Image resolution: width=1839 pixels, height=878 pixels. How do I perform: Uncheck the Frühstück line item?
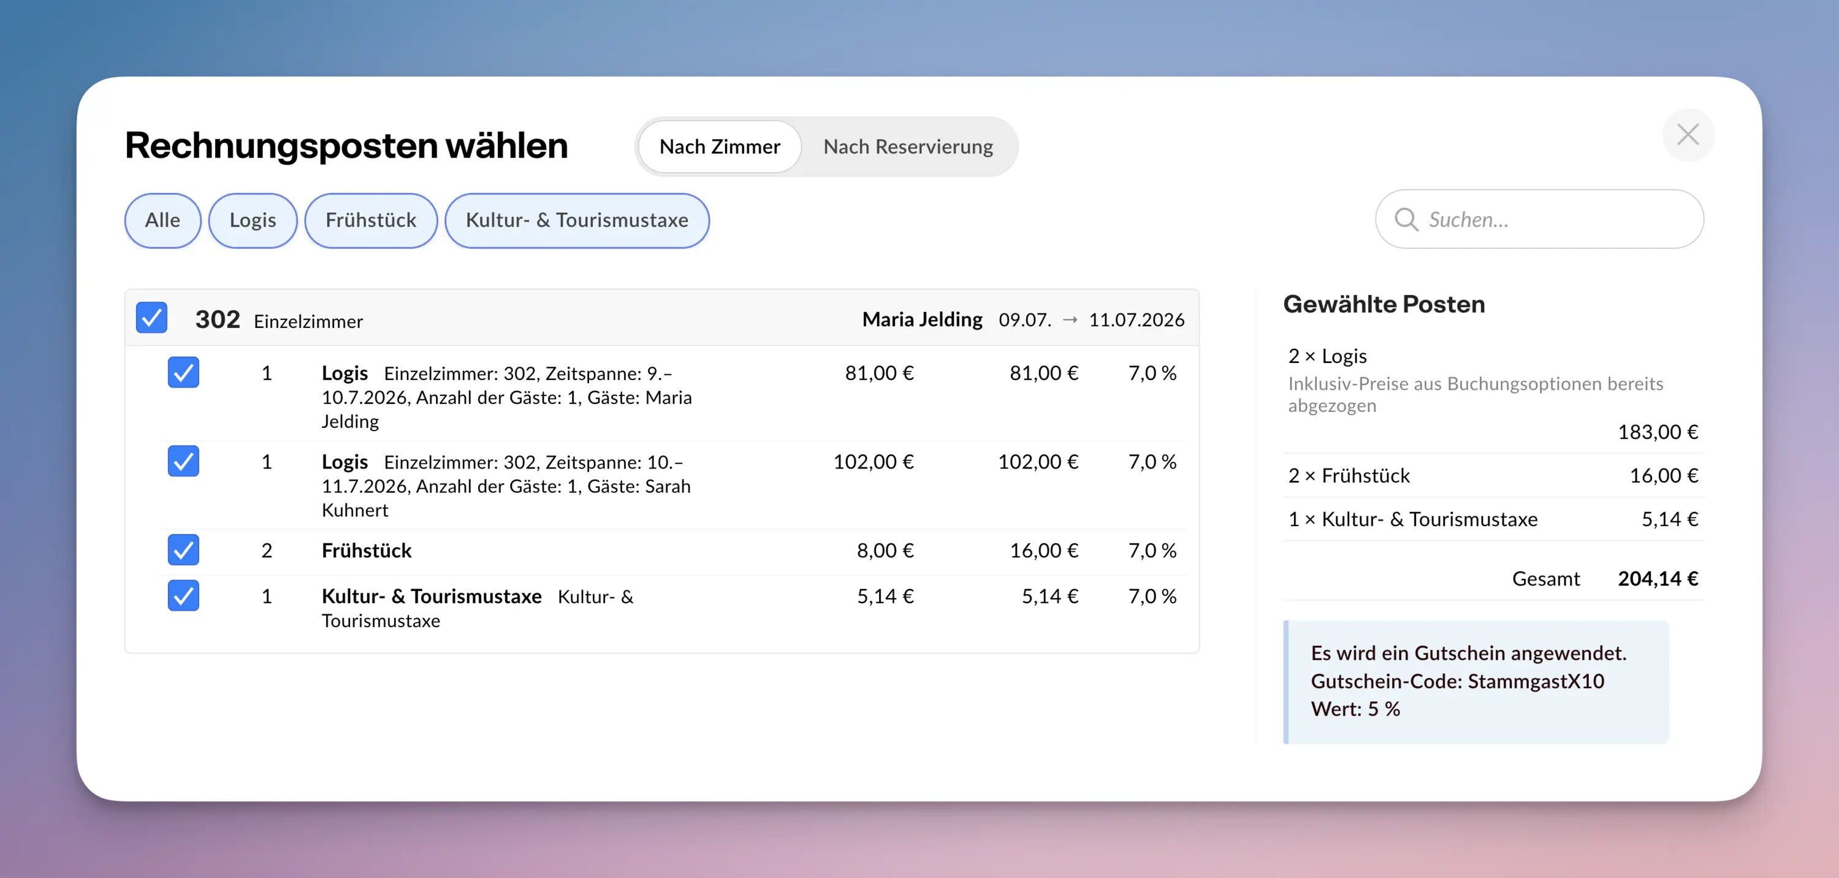[x=183, y=549]
